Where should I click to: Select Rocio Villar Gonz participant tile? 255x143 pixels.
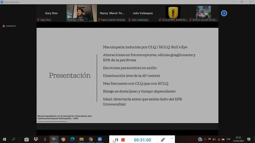[x=203, y=13]
